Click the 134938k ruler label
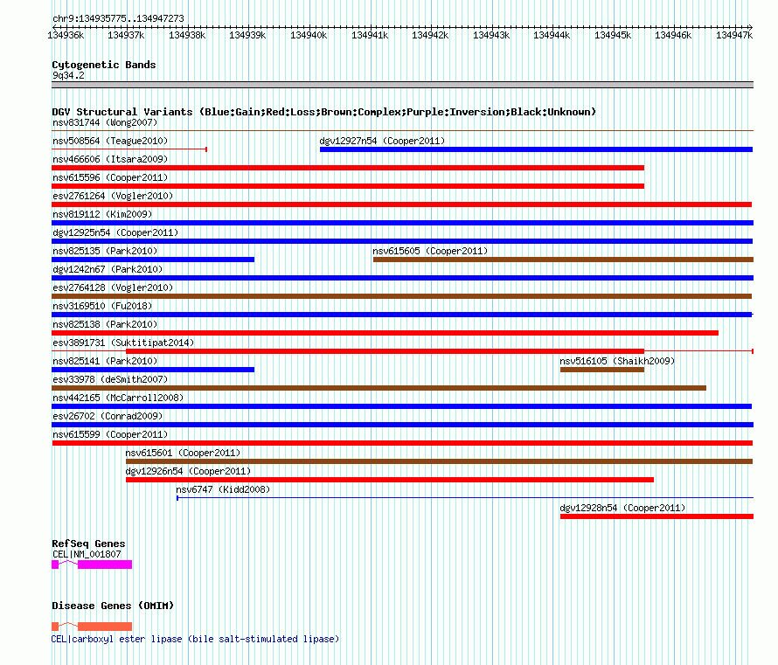Image resolution: width=778 pixels, height=665 pixels. [187, 35]
